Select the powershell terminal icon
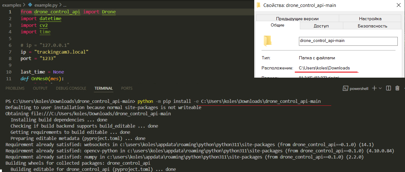Screen dimensions: 405x172 point(345,89)
